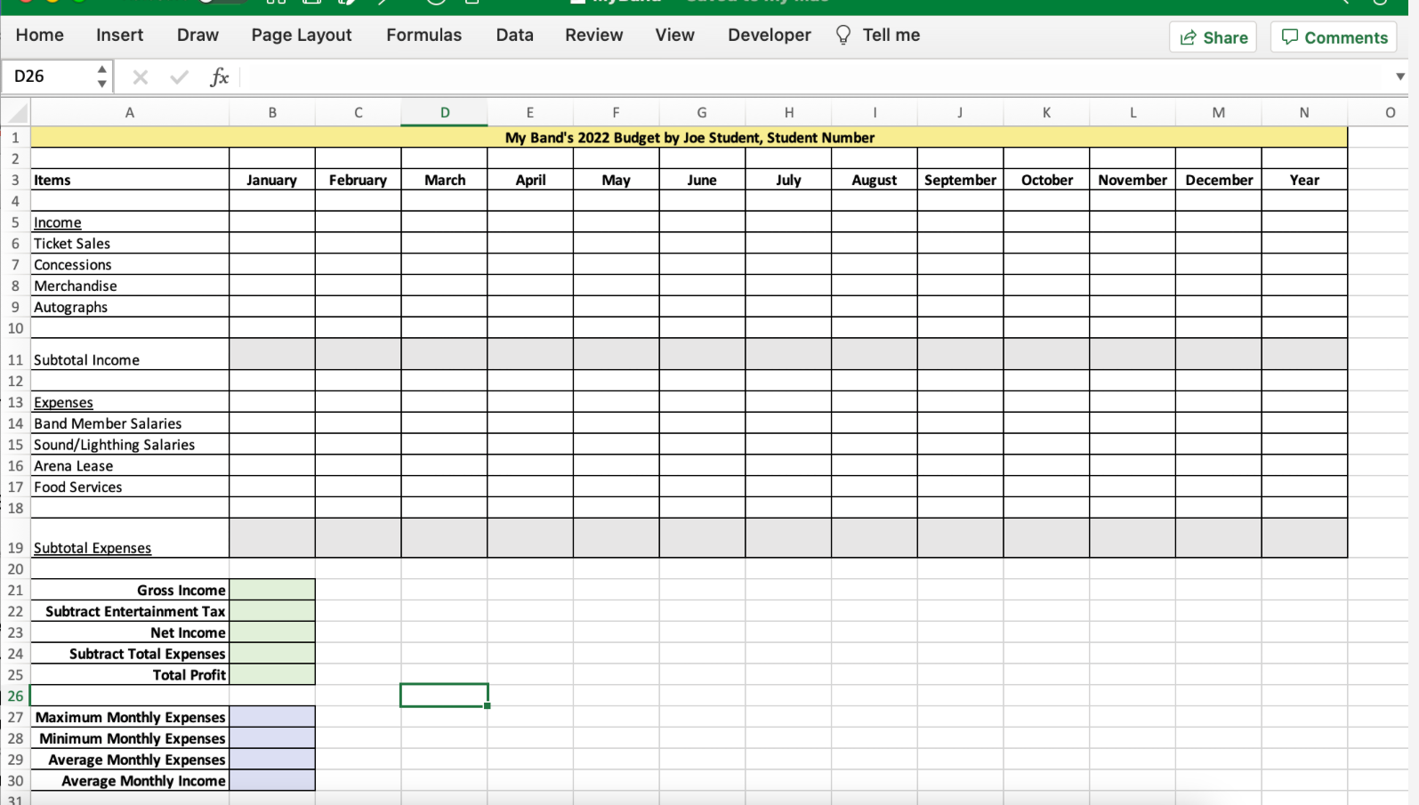Select the June heading cell
The height and width of the screenshot is (805, 1419).
tap(702, 180)
